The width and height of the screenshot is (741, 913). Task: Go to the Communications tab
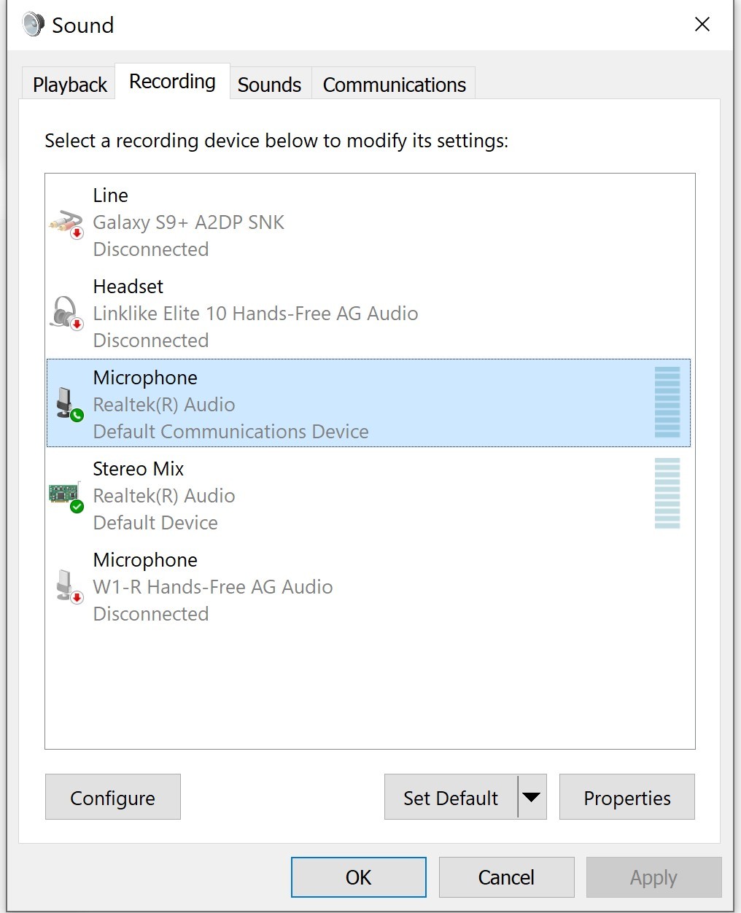point(394,85)
